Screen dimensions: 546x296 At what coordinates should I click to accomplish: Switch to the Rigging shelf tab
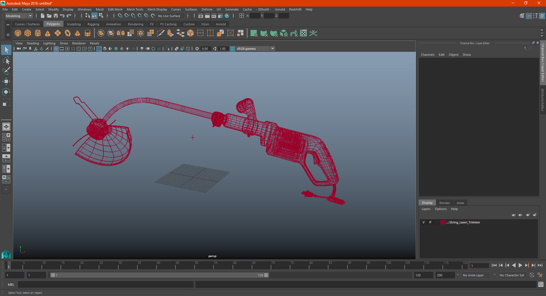pyautogui.click(x=93, y=24)
